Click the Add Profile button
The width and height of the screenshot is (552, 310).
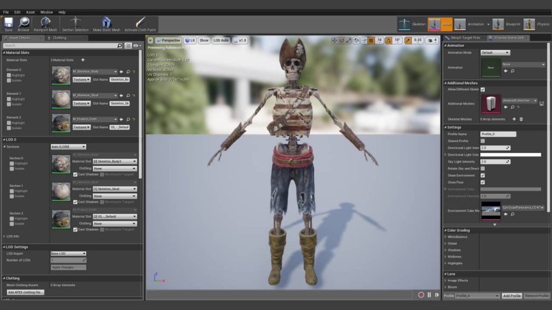pos(512,296)
